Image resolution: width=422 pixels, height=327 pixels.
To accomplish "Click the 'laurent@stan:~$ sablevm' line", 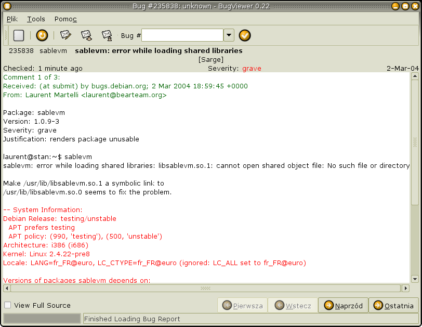I will coord(47,157).
